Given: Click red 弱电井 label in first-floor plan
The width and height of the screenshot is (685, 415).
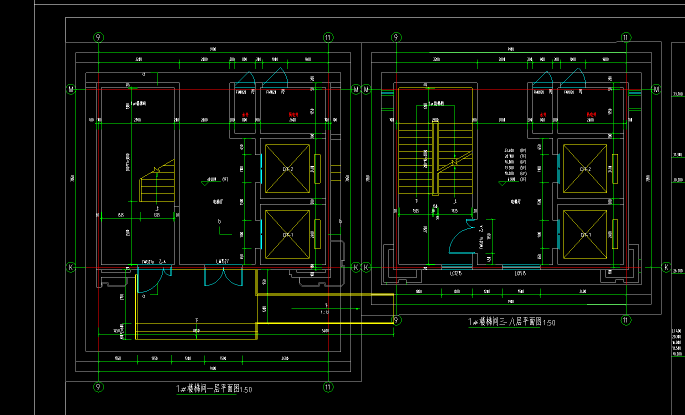Looking at the screenshot, I should point(293,114).
